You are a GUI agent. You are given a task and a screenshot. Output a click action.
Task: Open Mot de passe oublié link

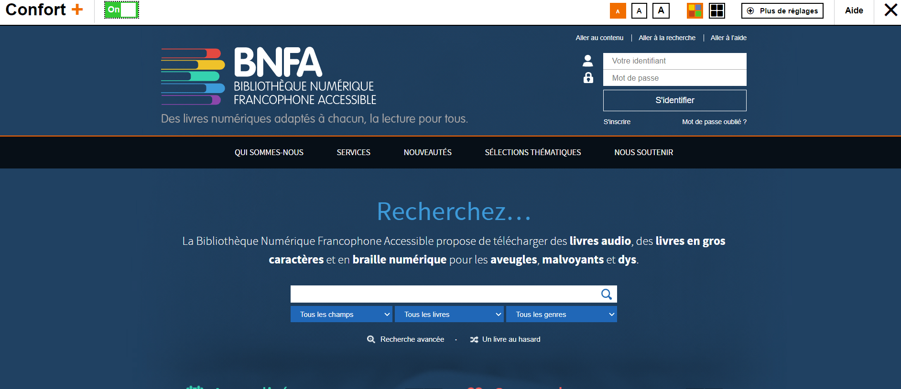[x=714, y=122]
